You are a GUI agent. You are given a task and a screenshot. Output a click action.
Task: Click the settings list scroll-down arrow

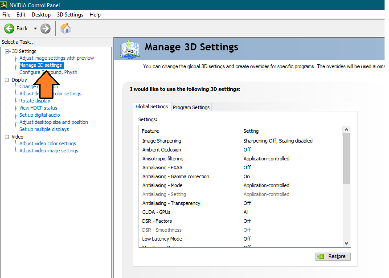pyautogui.click(x=347, y=243)
